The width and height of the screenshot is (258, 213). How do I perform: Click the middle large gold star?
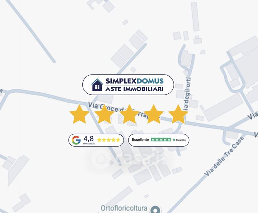[129, 114]
